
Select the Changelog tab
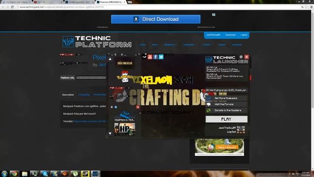84,95
